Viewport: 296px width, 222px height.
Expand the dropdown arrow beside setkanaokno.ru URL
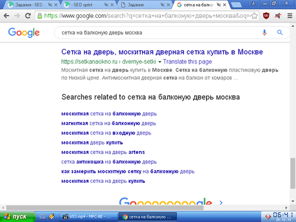click(160, 62)
